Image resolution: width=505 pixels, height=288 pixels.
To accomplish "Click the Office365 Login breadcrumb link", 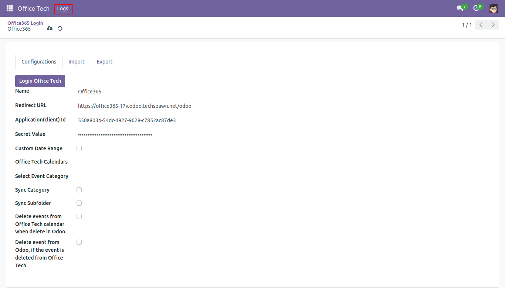I will 25,23.
